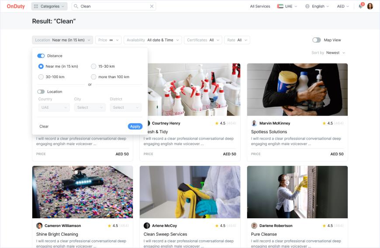The image size is (380, 248).
Task: Clear the search field with the X icon
Action: click(x=152, y=6)
